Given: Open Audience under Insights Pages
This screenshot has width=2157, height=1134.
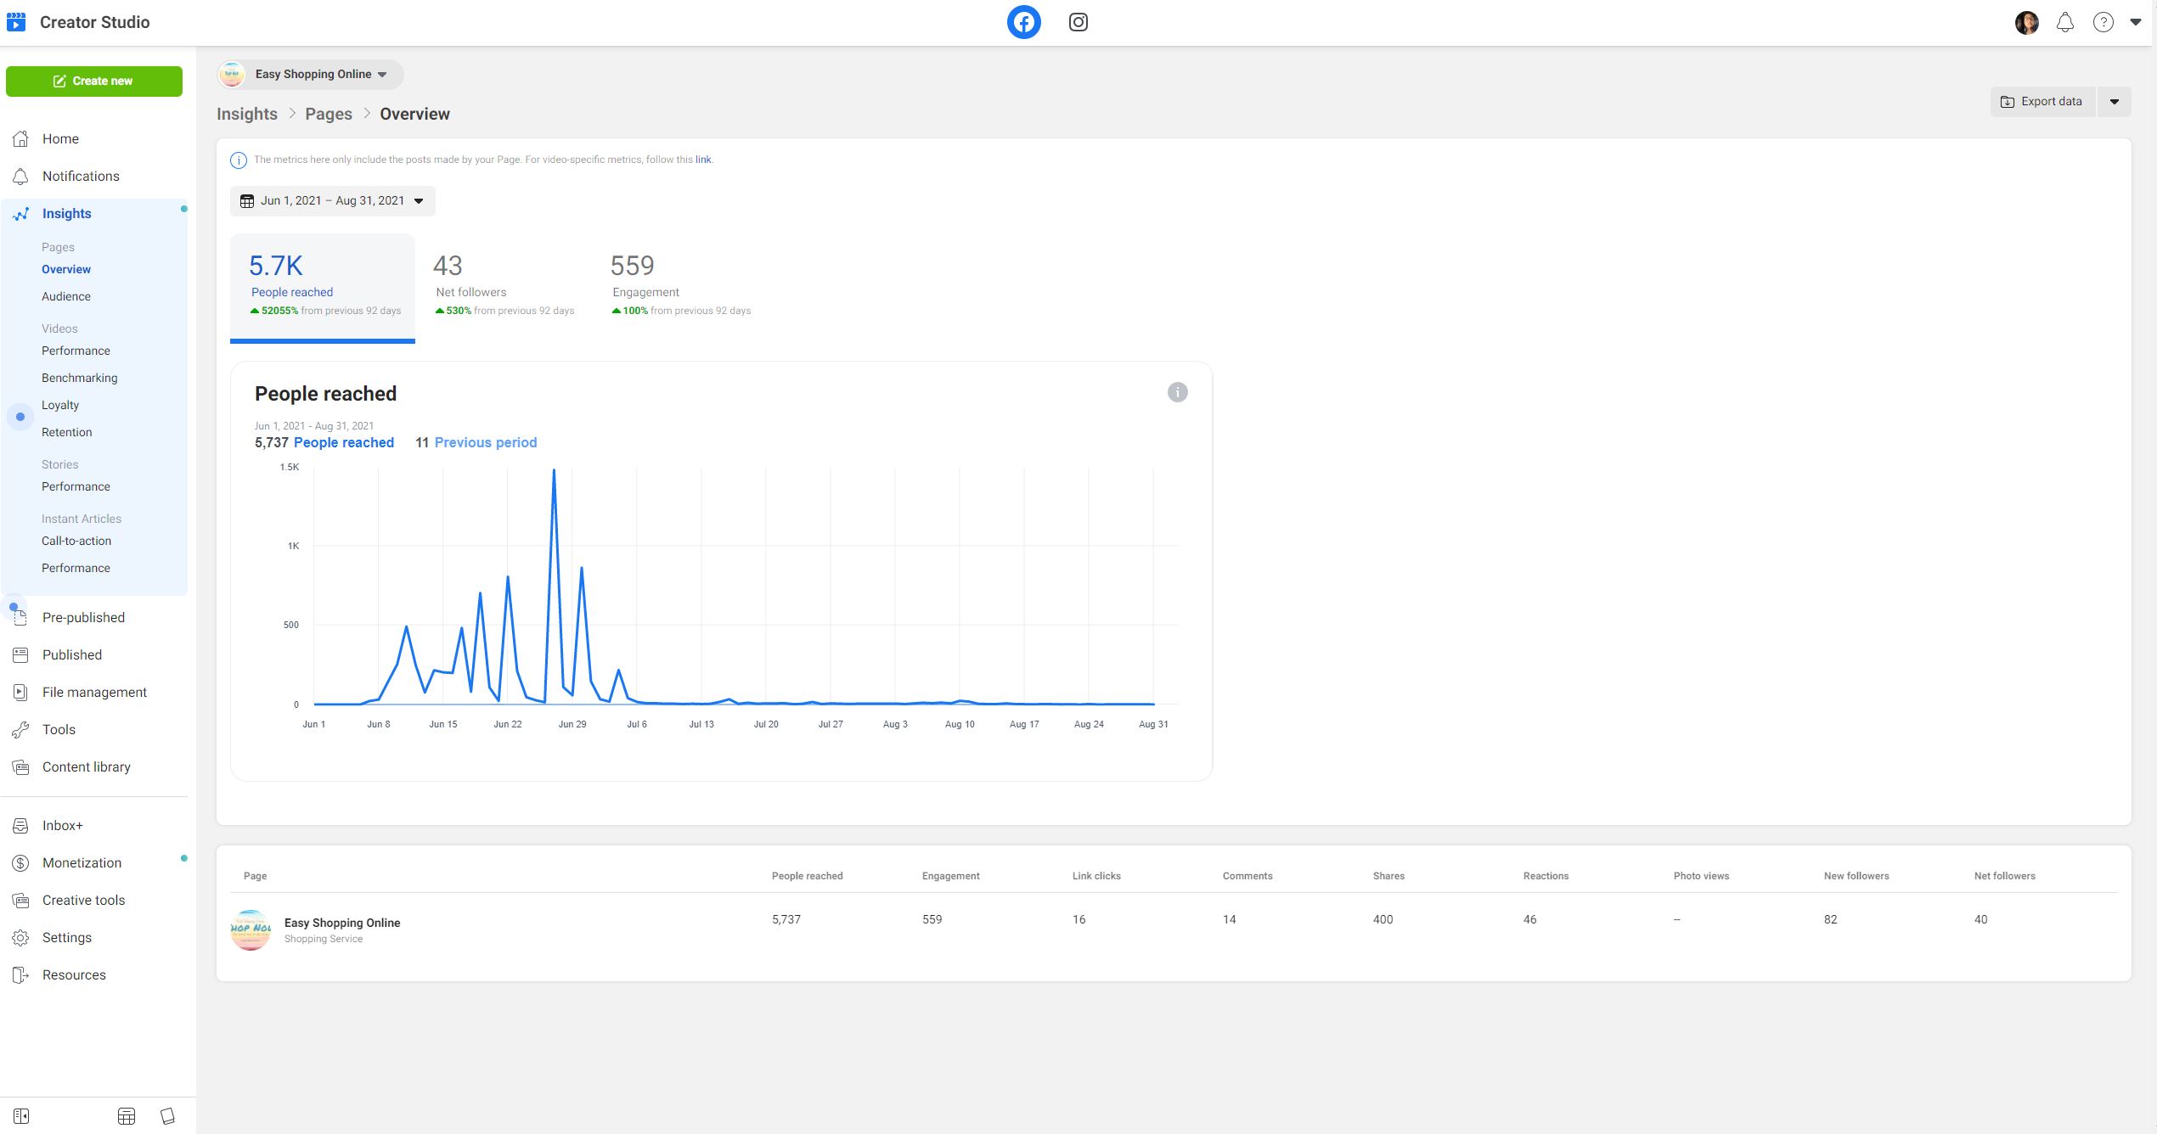Looking at the screenshot, I should (x=66, y=296).
